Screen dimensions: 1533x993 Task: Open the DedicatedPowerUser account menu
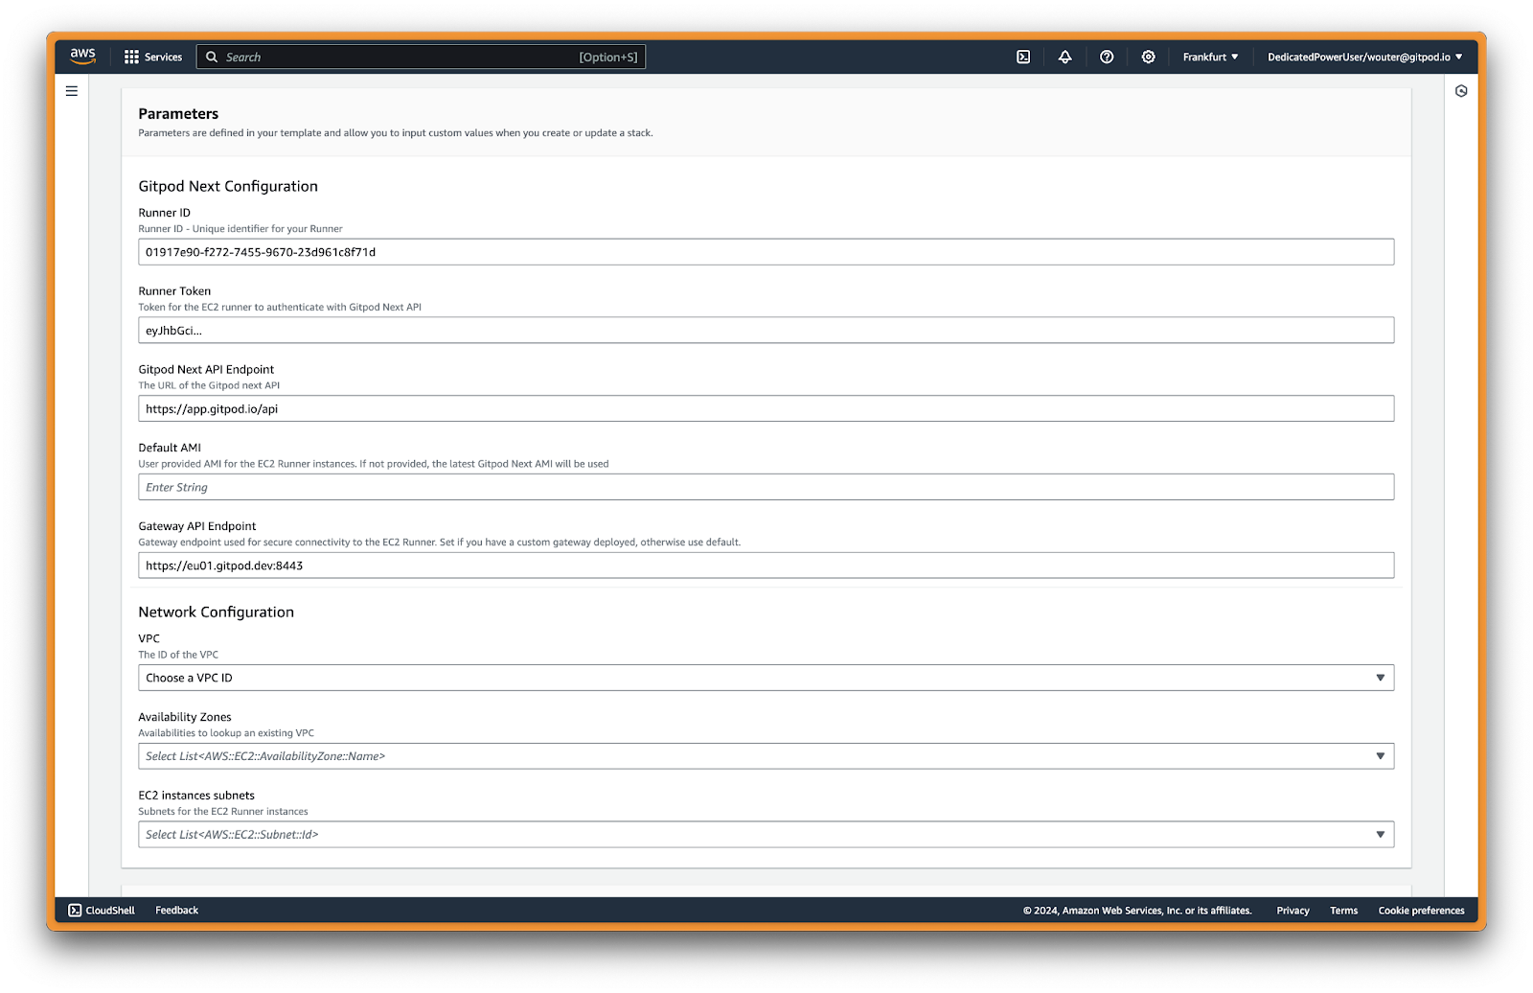(1364, 58)
